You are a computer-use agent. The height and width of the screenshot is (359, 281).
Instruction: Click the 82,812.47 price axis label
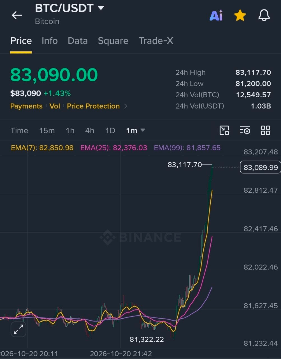point(261,190)
